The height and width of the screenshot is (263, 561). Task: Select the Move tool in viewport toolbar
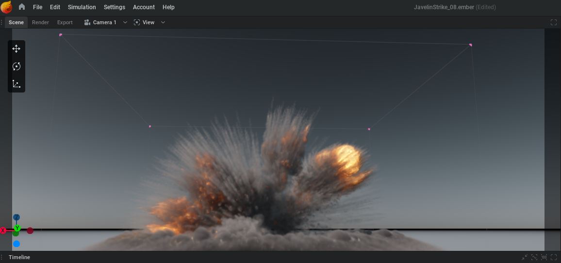tap(16, 49)
